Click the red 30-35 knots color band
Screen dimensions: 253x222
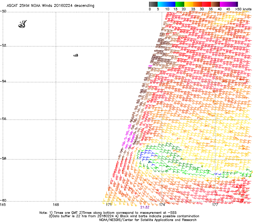pyautogui.click(x=207, y=4)
